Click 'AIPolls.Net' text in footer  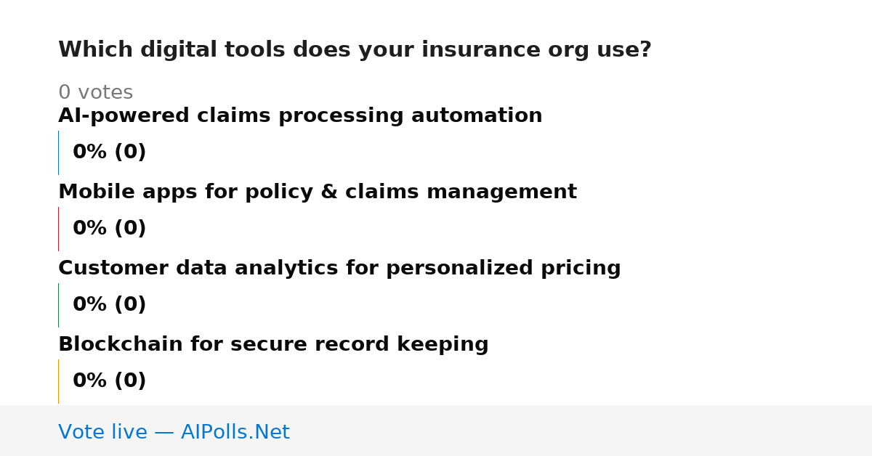235,433
